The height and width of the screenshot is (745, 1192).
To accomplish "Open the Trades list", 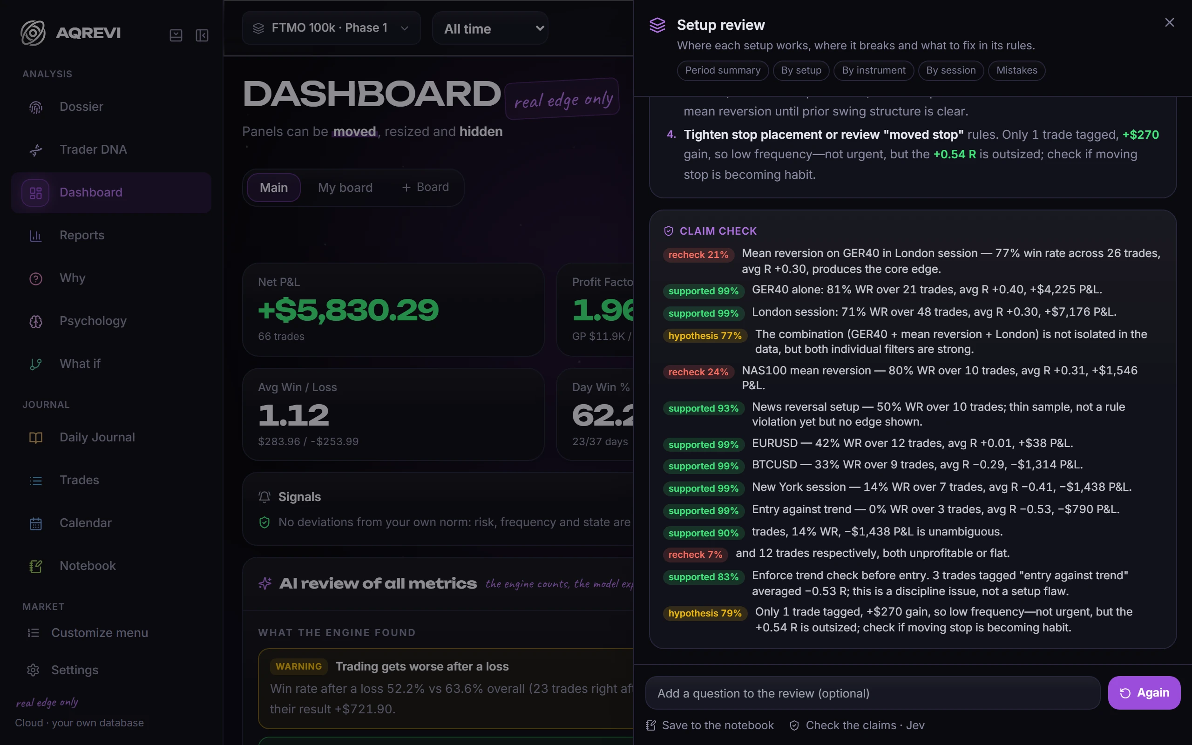I will click(x=111, y=480).
